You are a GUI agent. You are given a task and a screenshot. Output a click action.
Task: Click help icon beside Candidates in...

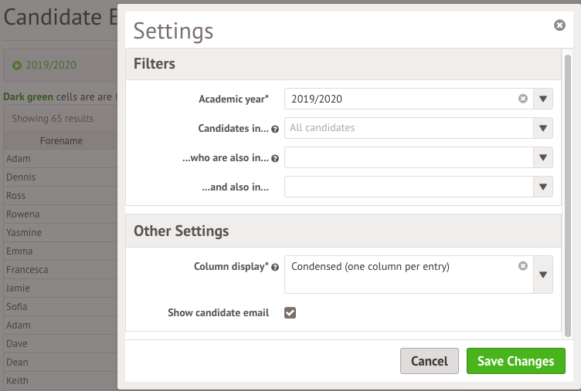coord(275,129)
